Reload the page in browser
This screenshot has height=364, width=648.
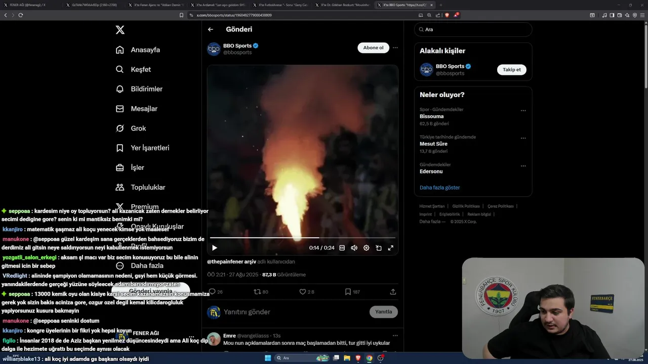click(21, 15)
